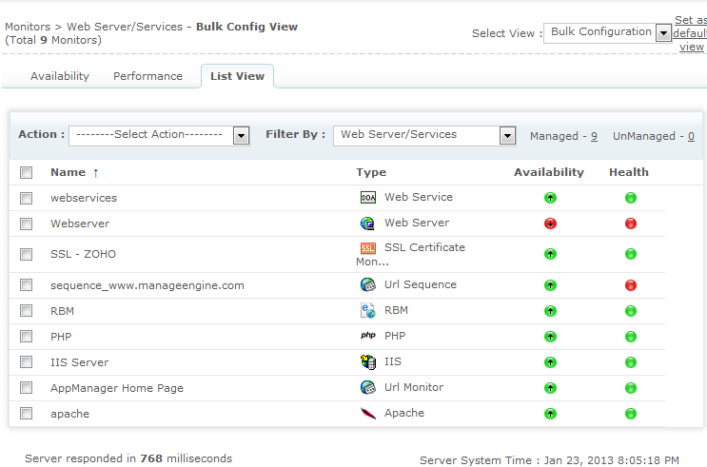Open the AppManager Home Page monitor link
The width and height of the screenshot is (707, 467).
coord(117,388)
